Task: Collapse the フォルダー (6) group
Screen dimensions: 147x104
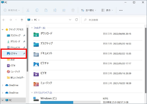Action: pyautogui.click(x=32, y=28)
